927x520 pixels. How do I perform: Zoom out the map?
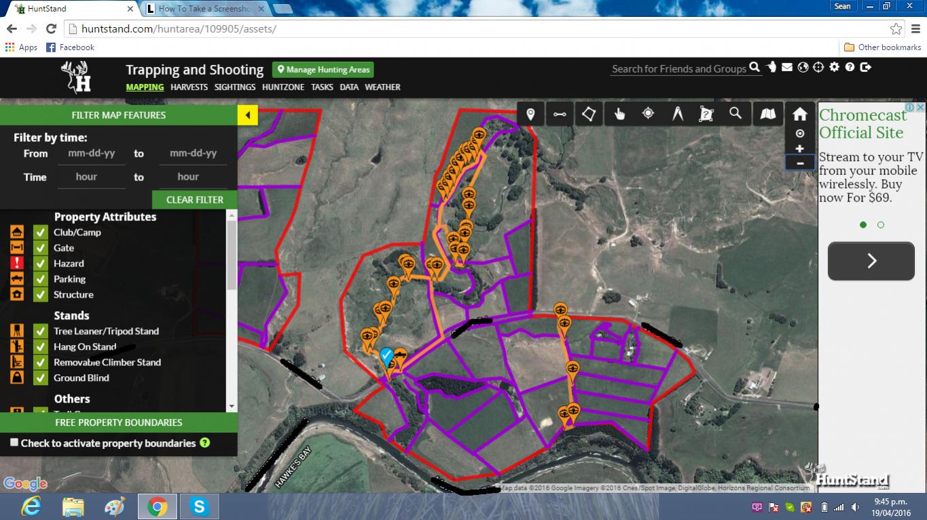pyautogui.click(x=800, y=163)
